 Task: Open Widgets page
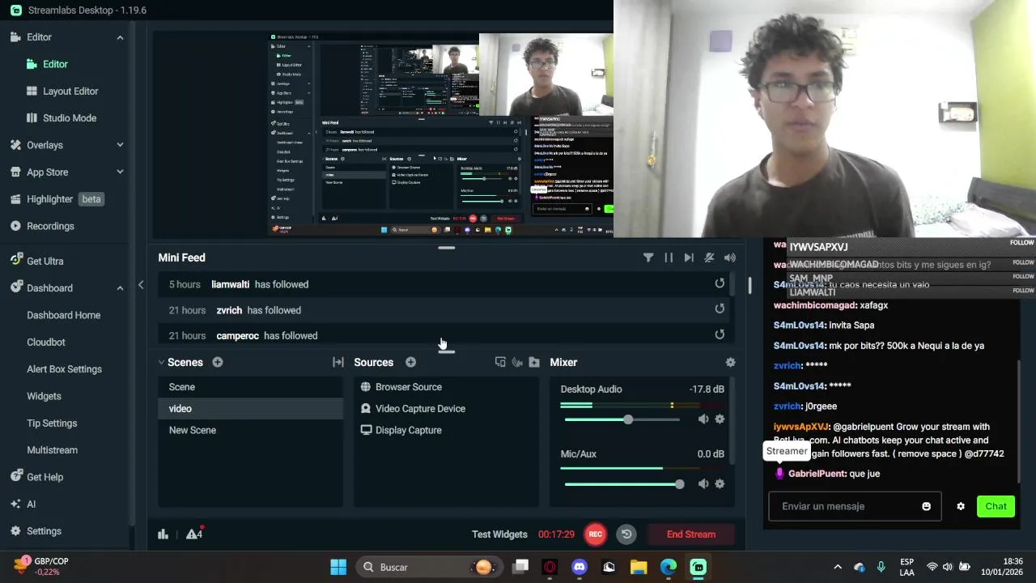click(x=44, y=396)
